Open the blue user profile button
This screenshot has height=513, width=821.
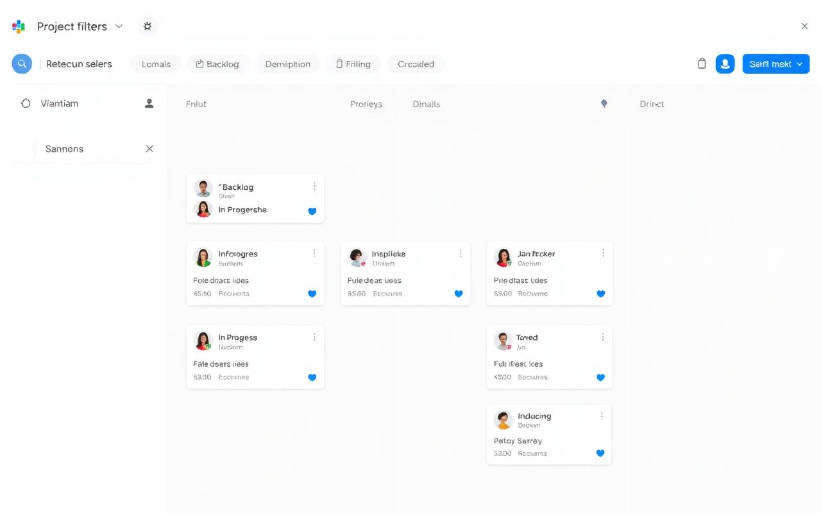point(725,63)
